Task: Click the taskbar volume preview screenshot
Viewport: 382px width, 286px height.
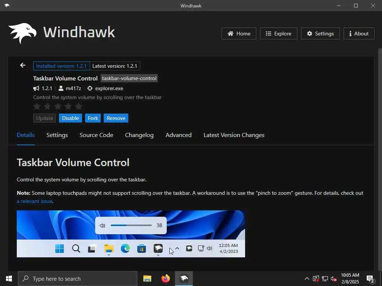Action: point(131,234)
